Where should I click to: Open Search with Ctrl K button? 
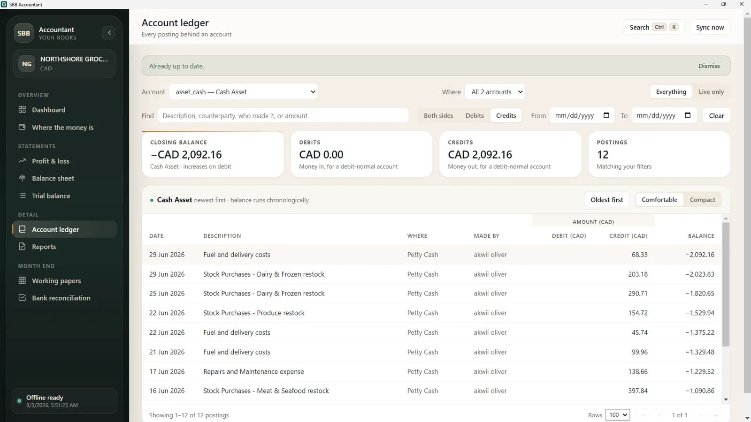coord(653,27)
